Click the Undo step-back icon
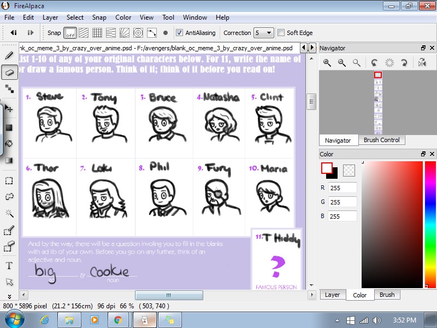 click(x=14, y=33)
